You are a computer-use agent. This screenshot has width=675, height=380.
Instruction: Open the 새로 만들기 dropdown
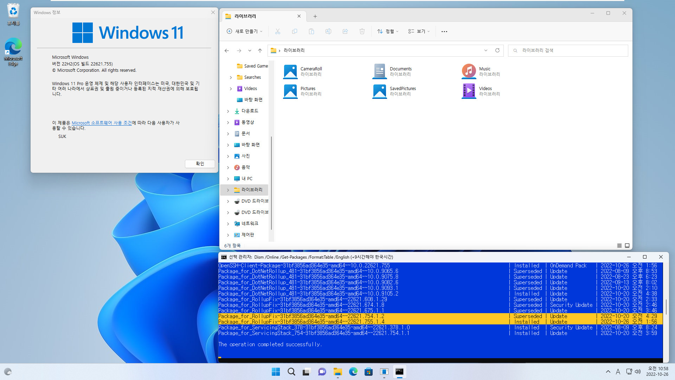pyautogui.click(x=245, y=31)
